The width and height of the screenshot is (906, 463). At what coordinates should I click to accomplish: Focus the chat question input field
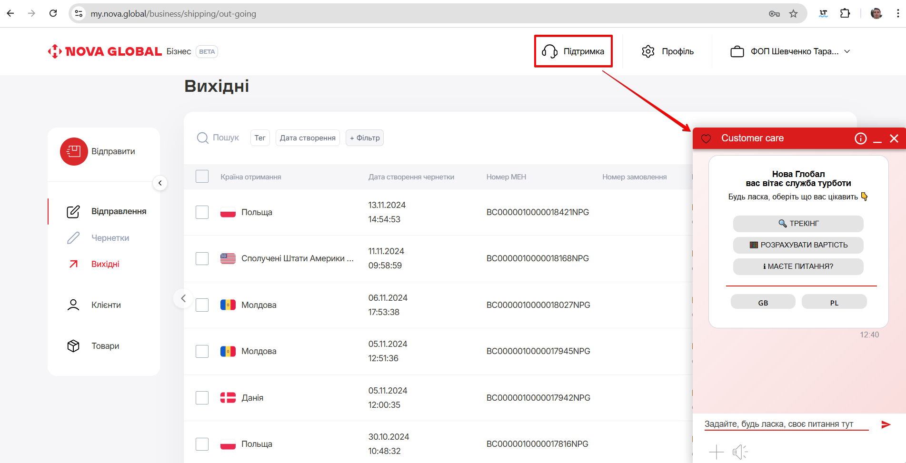tap(786, 424)
